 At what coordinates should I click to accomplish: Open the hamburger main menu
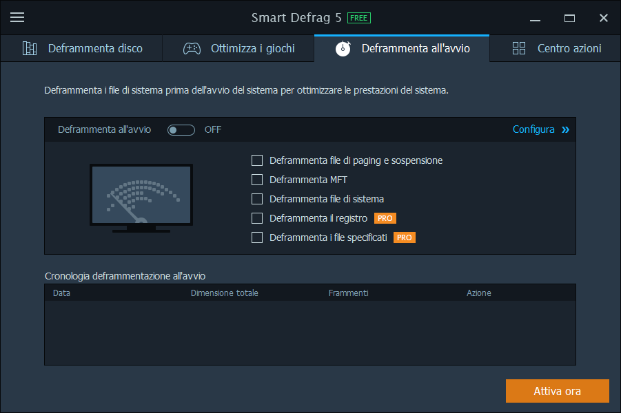tap(17, 17)
